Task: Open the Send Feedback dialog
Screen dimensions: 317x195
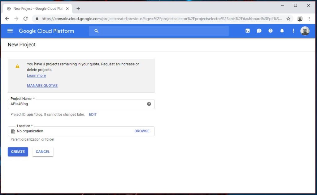Action: (259, 31)
